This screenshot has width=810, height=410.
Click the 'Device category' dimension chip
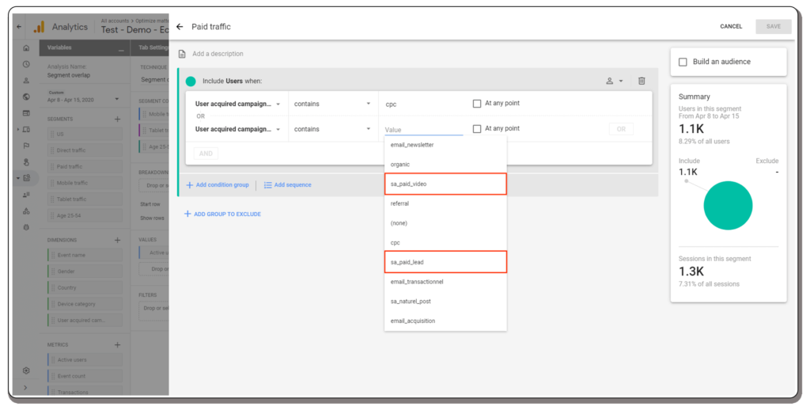click(x=85, y=304)
